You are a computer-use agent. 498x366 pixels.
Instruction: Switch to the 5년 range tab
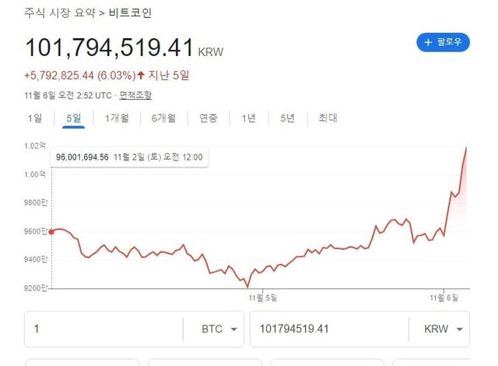[x=287, y=118]
